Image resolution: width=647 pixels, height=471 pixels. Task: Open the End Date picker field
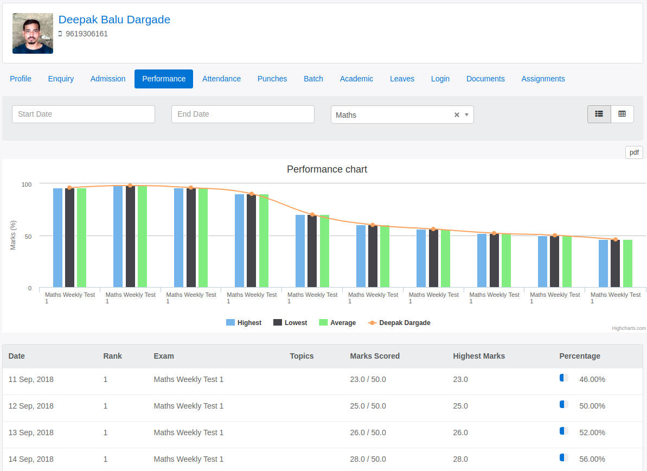(242, 114)
